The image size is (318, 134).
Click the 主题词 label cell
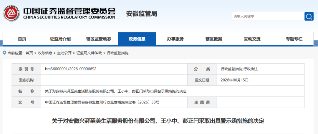[x=202, y=102]
